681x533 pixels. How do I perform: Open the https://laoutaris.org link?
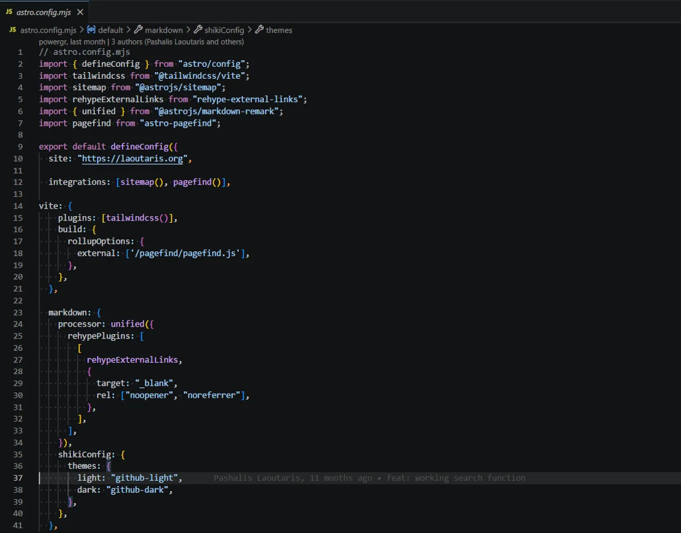point(132,159)
